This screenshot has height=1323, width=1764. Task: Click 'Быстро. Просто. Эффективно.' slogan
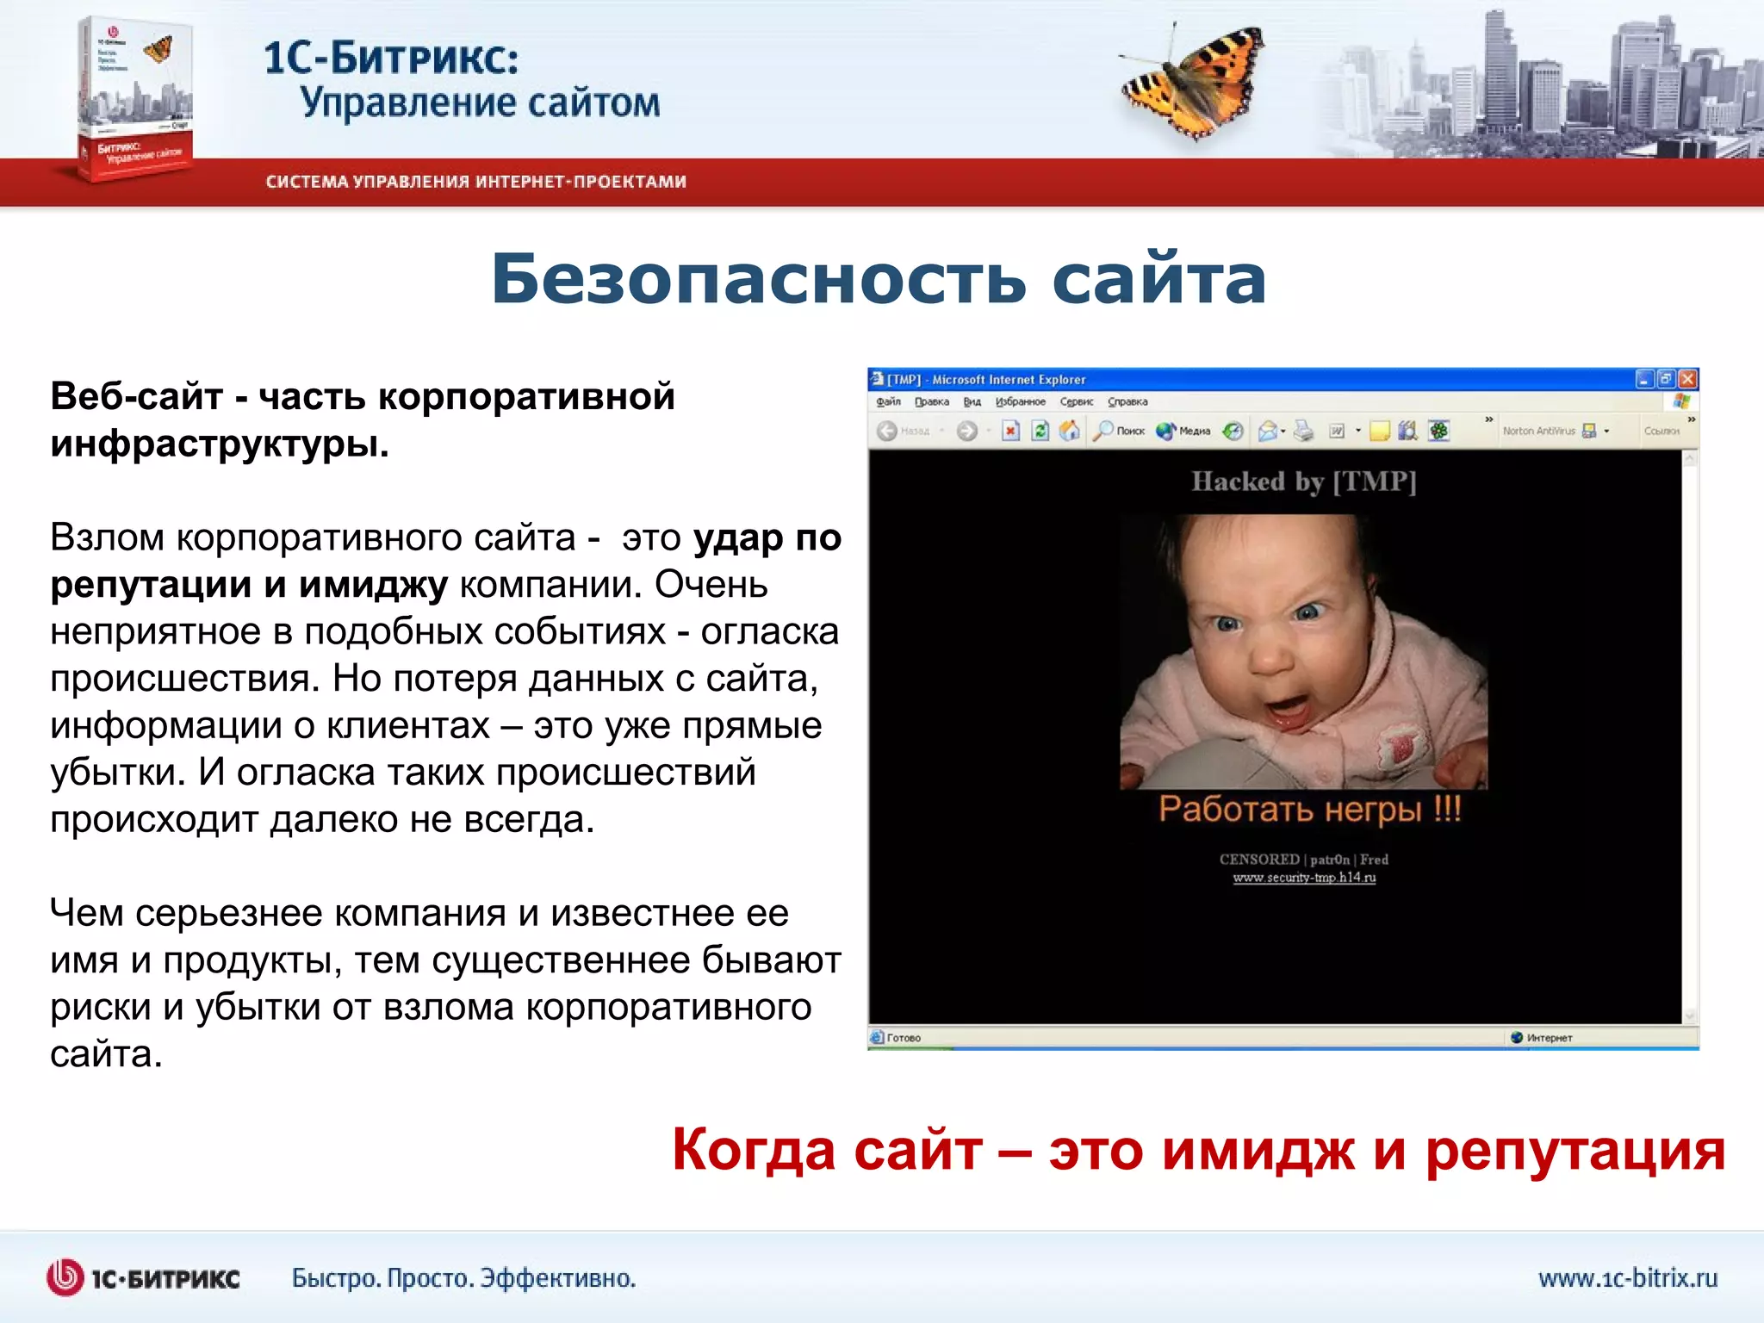point(463,1278)
